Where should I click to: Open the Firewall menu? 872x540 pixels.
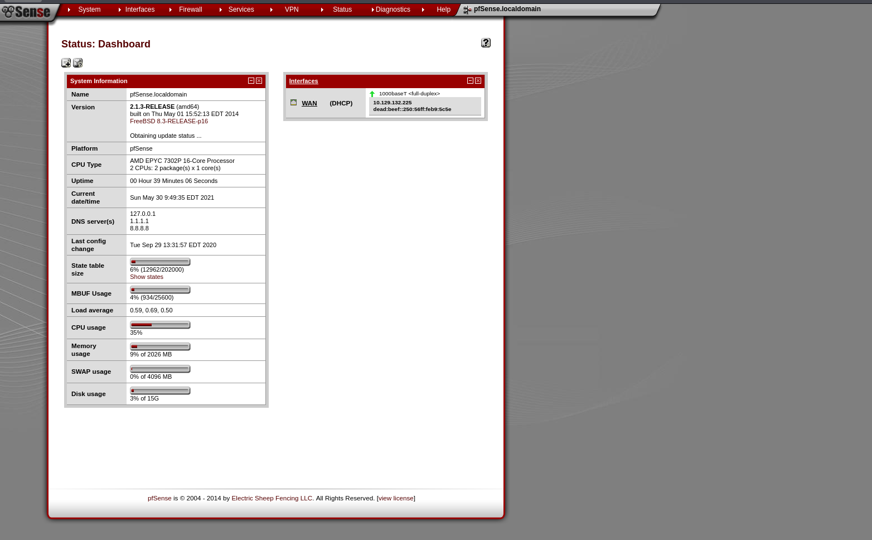coord(191,9)
